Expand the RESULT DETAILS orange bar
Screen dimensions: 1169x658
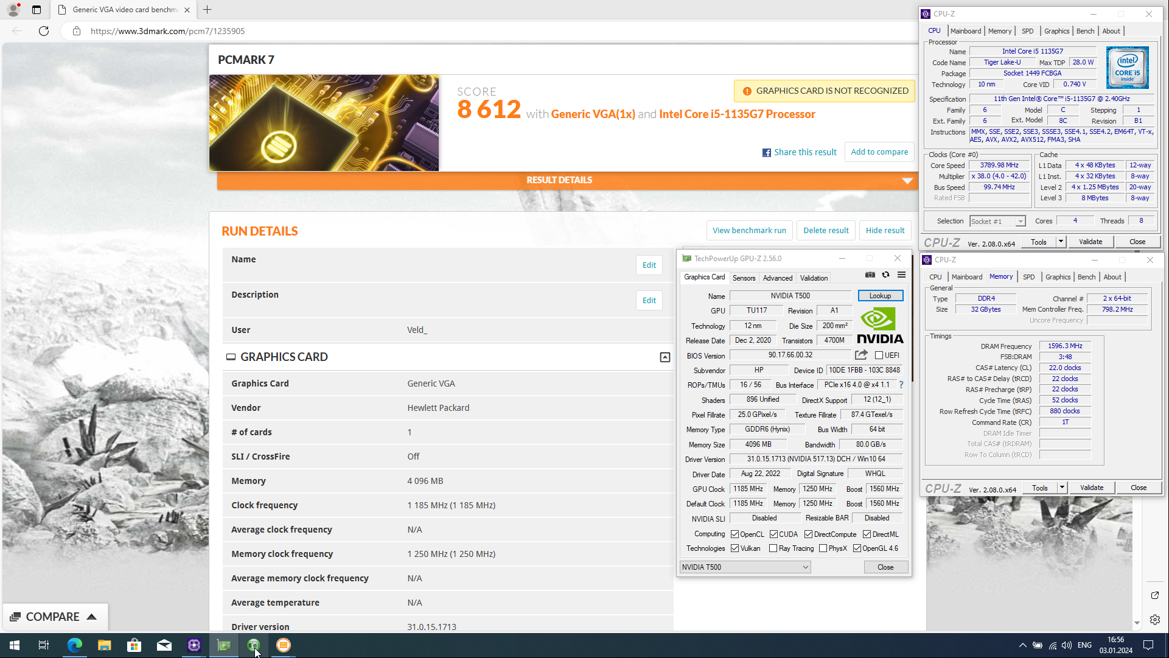pyautogui.click(x=567, y=180)
